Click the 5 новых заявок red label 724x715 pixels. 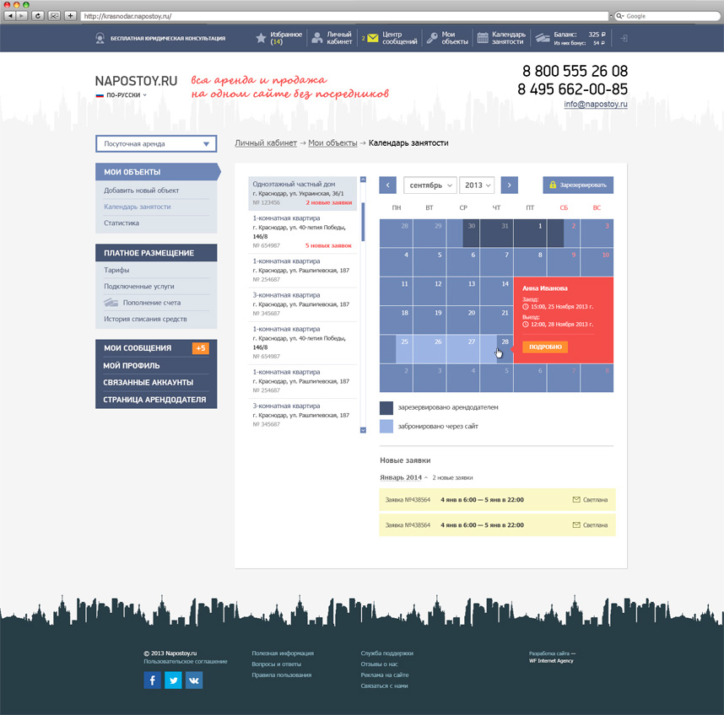tap(328, 245)
